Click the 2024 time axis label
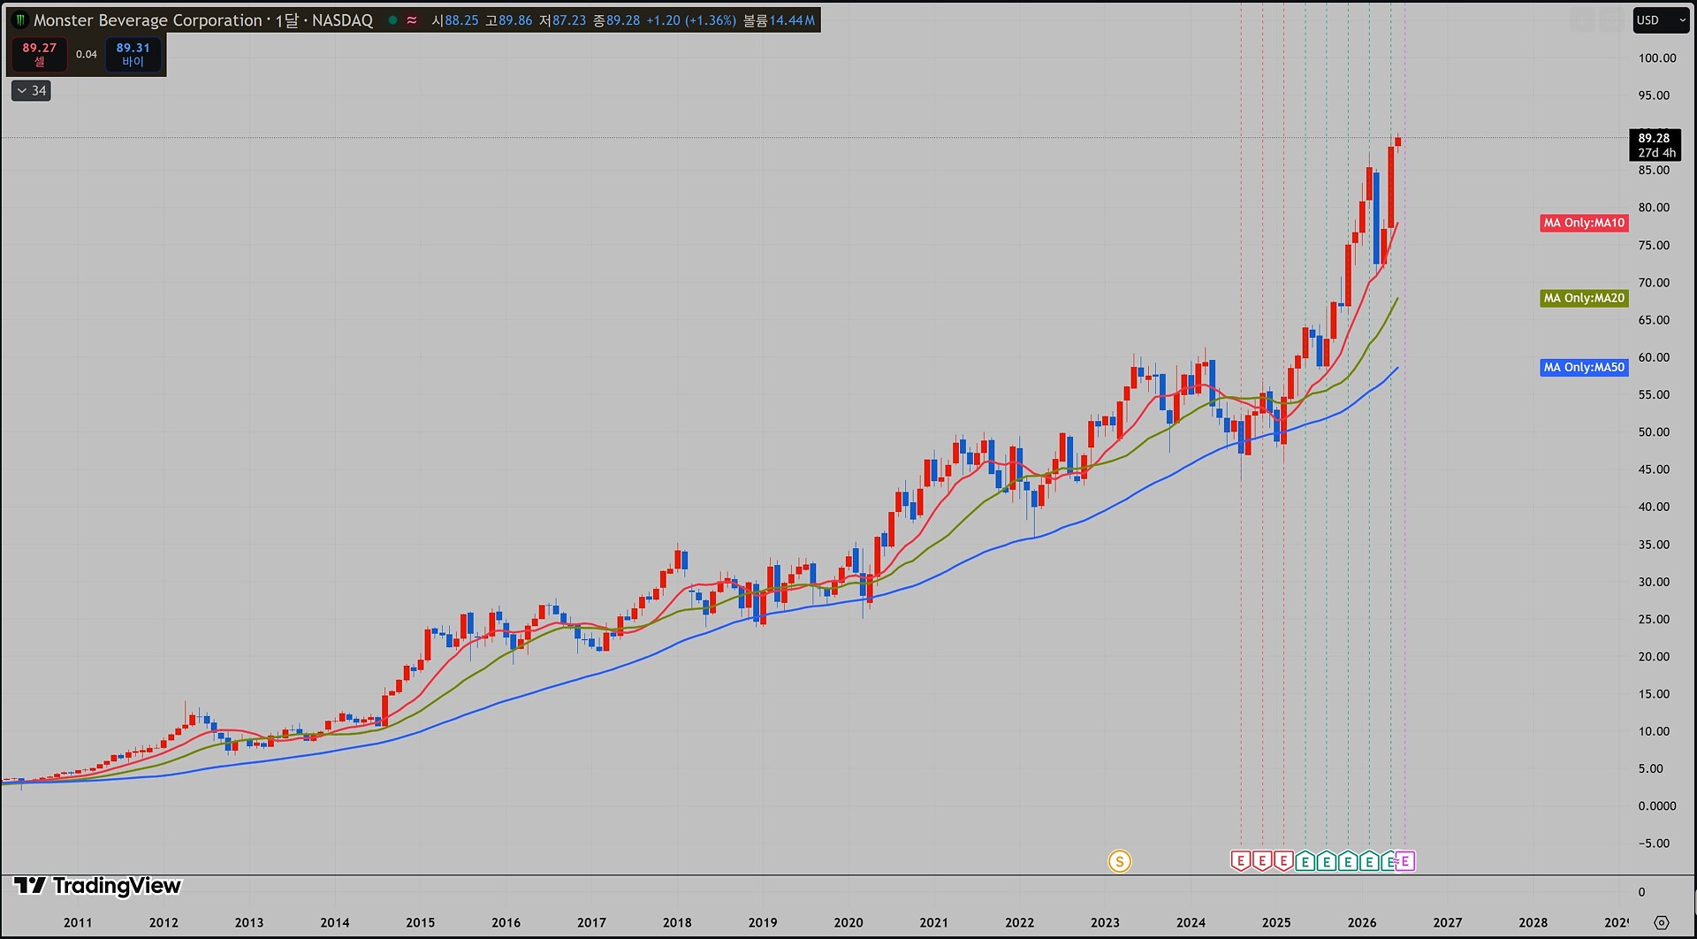This screenshot has height=939, width=1697. 1191,923
